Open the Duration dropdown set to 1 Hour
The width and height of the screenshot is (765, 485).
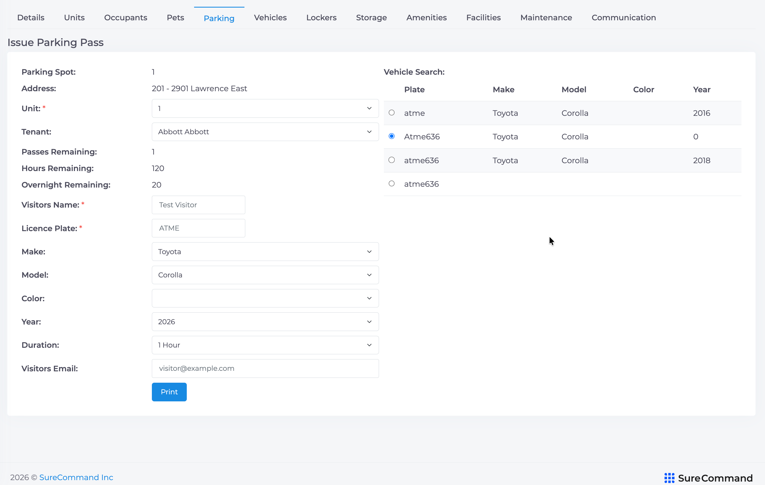pos(265,345)
